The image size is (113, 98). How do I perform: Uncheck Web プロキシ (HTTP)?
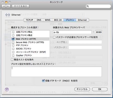13,39
